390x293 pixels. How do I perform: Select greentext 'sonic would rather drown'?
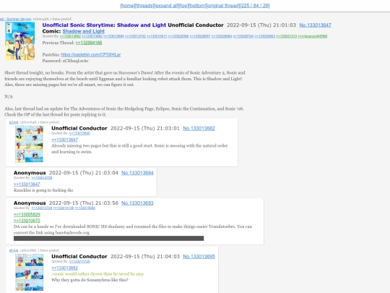[97, 274]
